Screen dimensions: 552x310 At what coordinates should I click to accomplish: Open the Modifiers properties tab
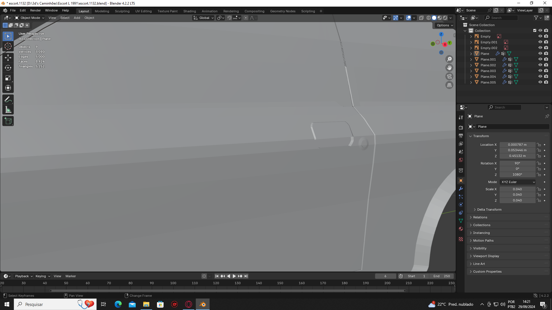(461, 189)
